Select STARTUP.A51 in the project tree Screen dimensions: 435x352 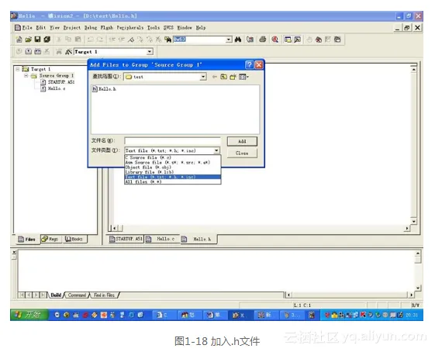[58, 82]
